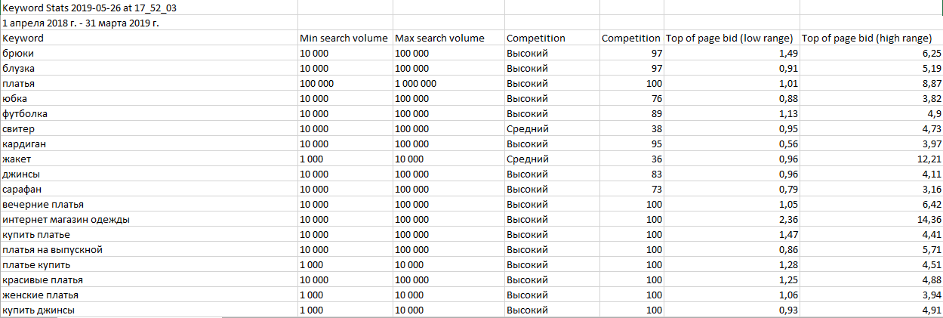Click high bid value 12,21
The height and width of the screenshot is (318, 943).
(x=871, y=159)
